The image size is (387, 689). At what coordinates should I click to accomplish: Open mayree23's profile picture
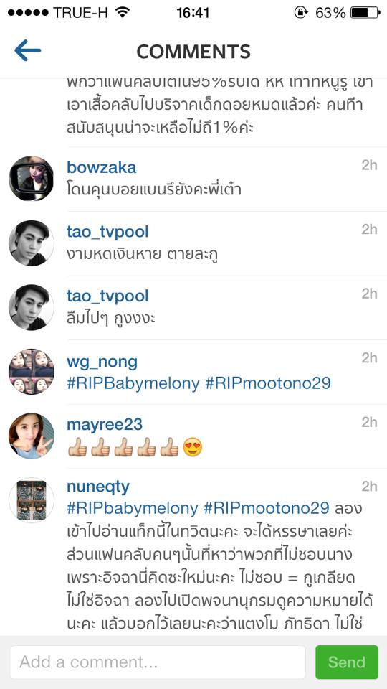coord(31,436)
